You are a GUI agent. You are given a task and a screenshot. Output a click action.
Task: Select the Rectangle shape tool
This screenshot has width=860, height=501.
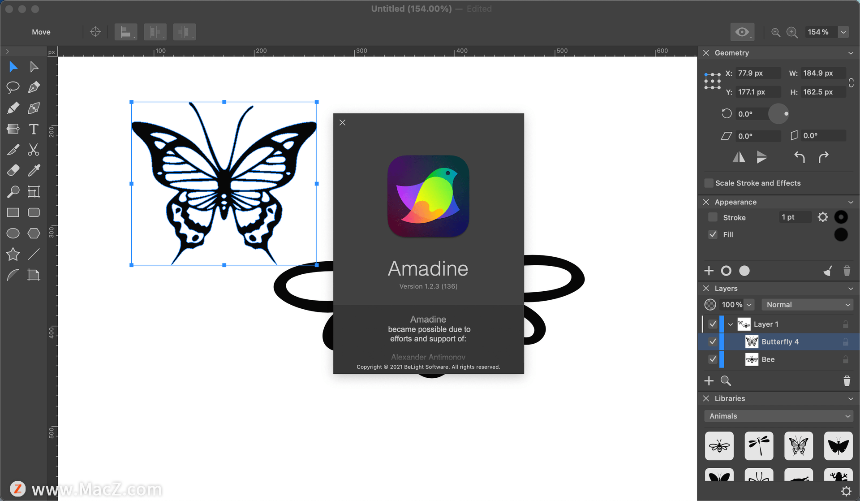[13, 212]
